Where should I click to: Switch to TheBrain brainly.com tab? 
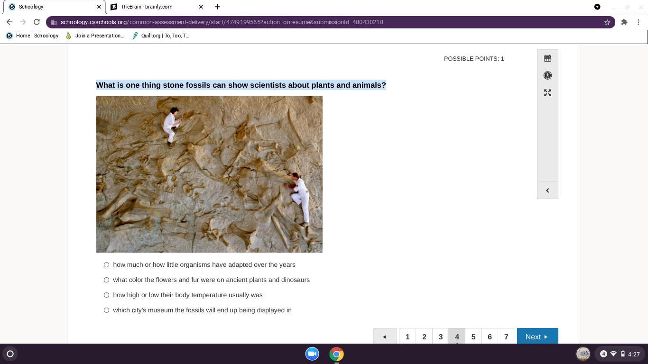pos(152,7)
